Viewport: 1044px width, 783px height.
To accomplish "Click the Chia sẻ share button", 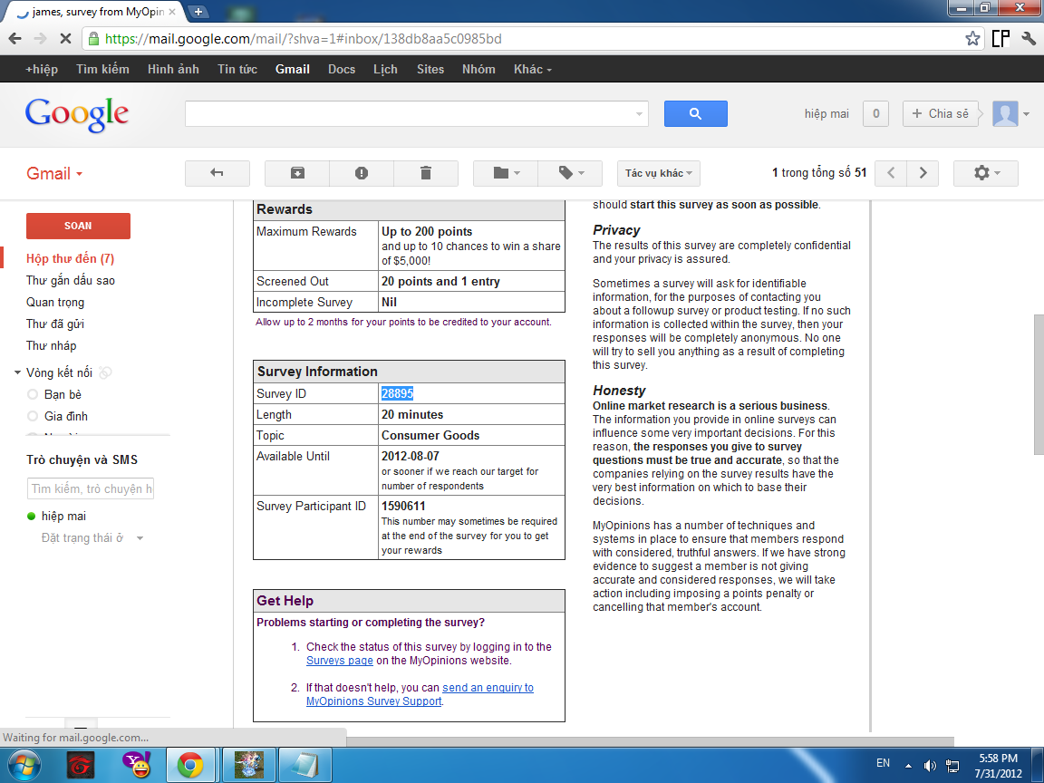I will coord(940,114).
